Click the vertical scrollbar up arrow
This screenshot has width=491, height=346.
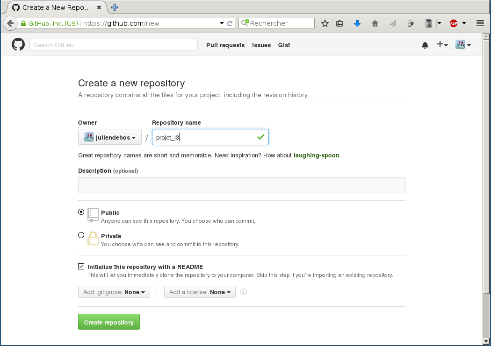pos(486,37)
